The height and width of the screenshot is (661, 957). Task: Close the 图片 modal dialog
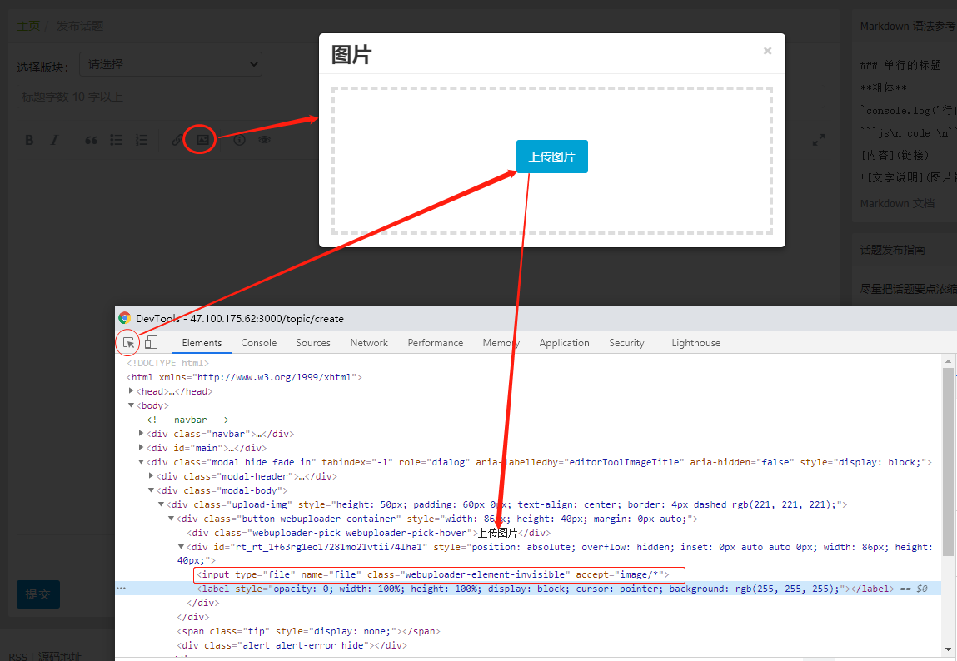tap(767, 52)
